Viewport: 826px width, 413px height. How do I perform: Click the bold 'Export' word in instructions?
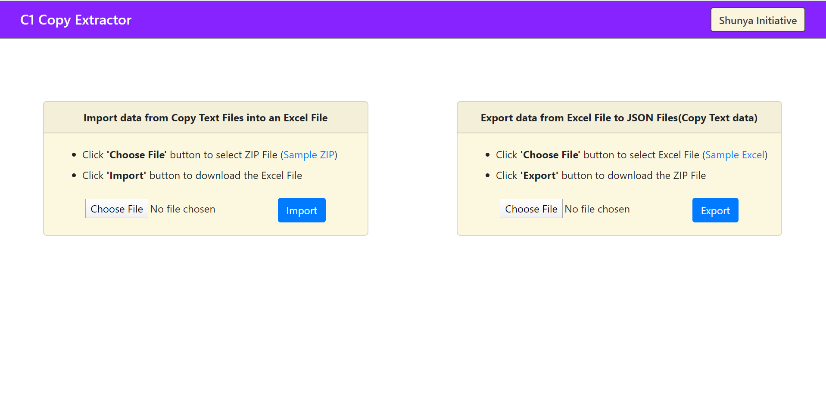point(539,176)
